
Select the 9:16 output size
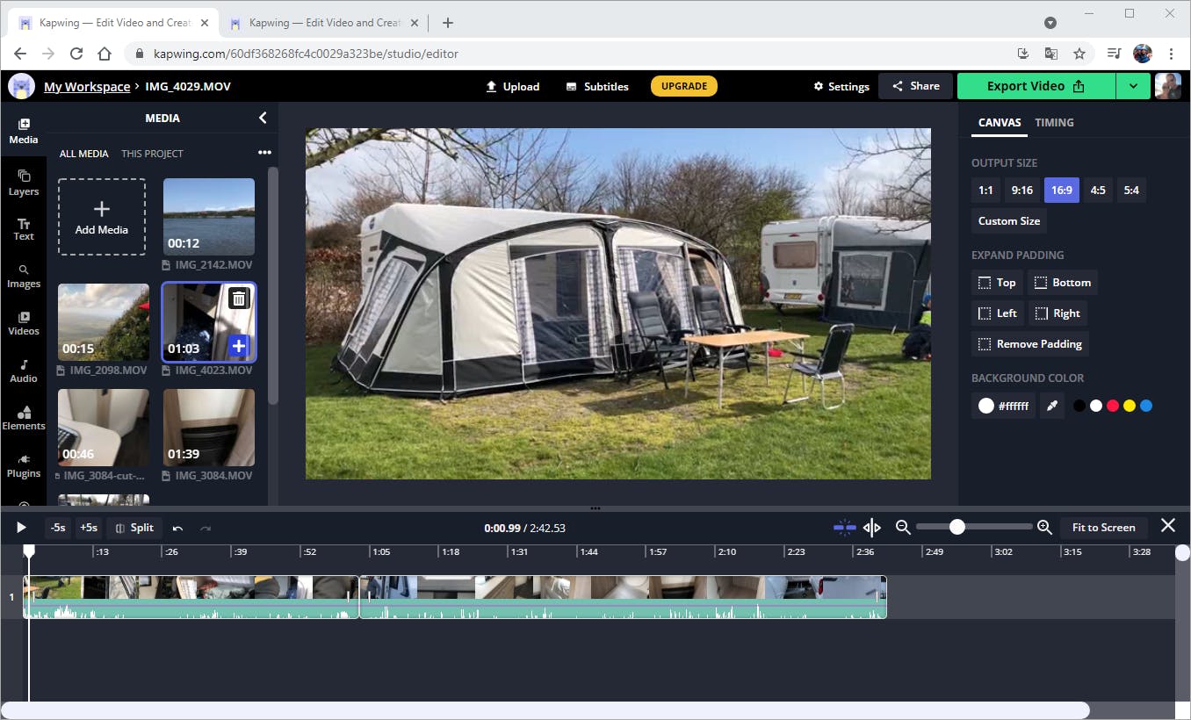(x=1021, y=191)
